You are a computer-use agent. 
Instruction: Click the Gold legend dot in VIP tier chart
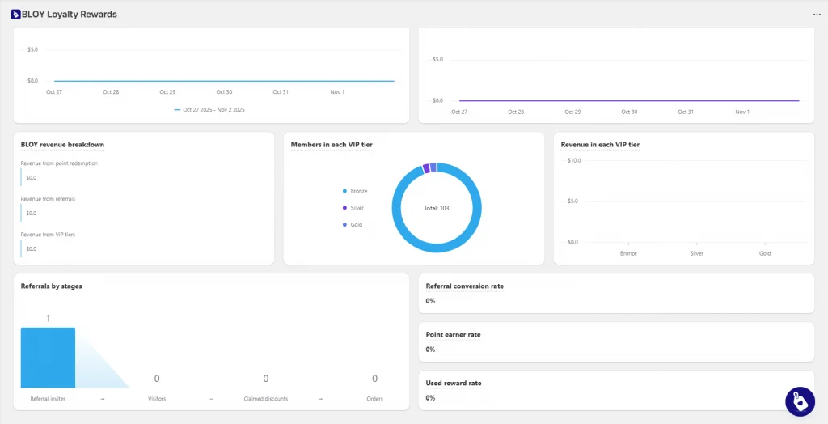[x=344, y=225]
